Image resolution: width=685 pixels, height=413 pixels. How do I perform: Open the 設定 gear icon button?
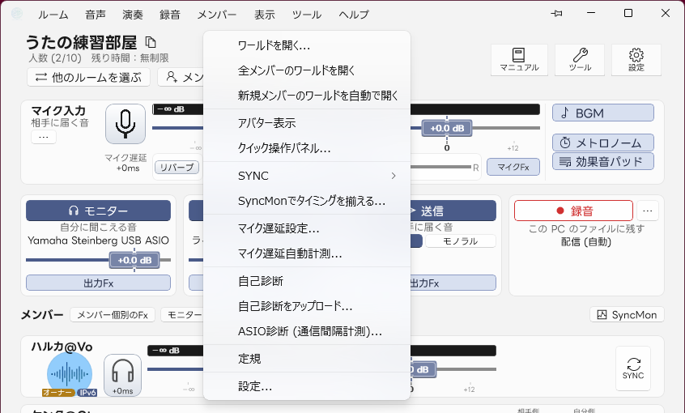click(636, 60)
